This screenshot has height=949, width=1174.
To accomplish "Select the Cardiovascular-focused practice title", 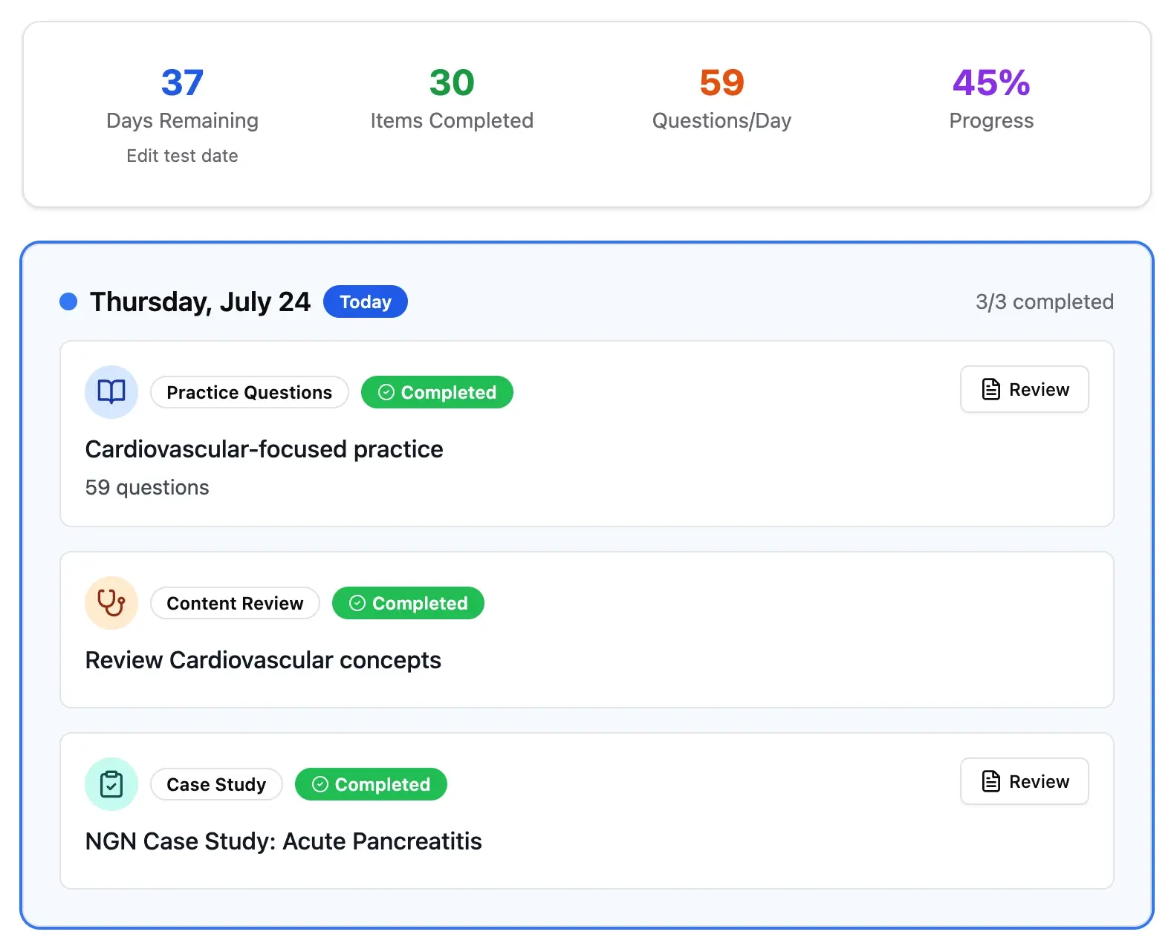I will pyautogui.click(x=264, y=449).
